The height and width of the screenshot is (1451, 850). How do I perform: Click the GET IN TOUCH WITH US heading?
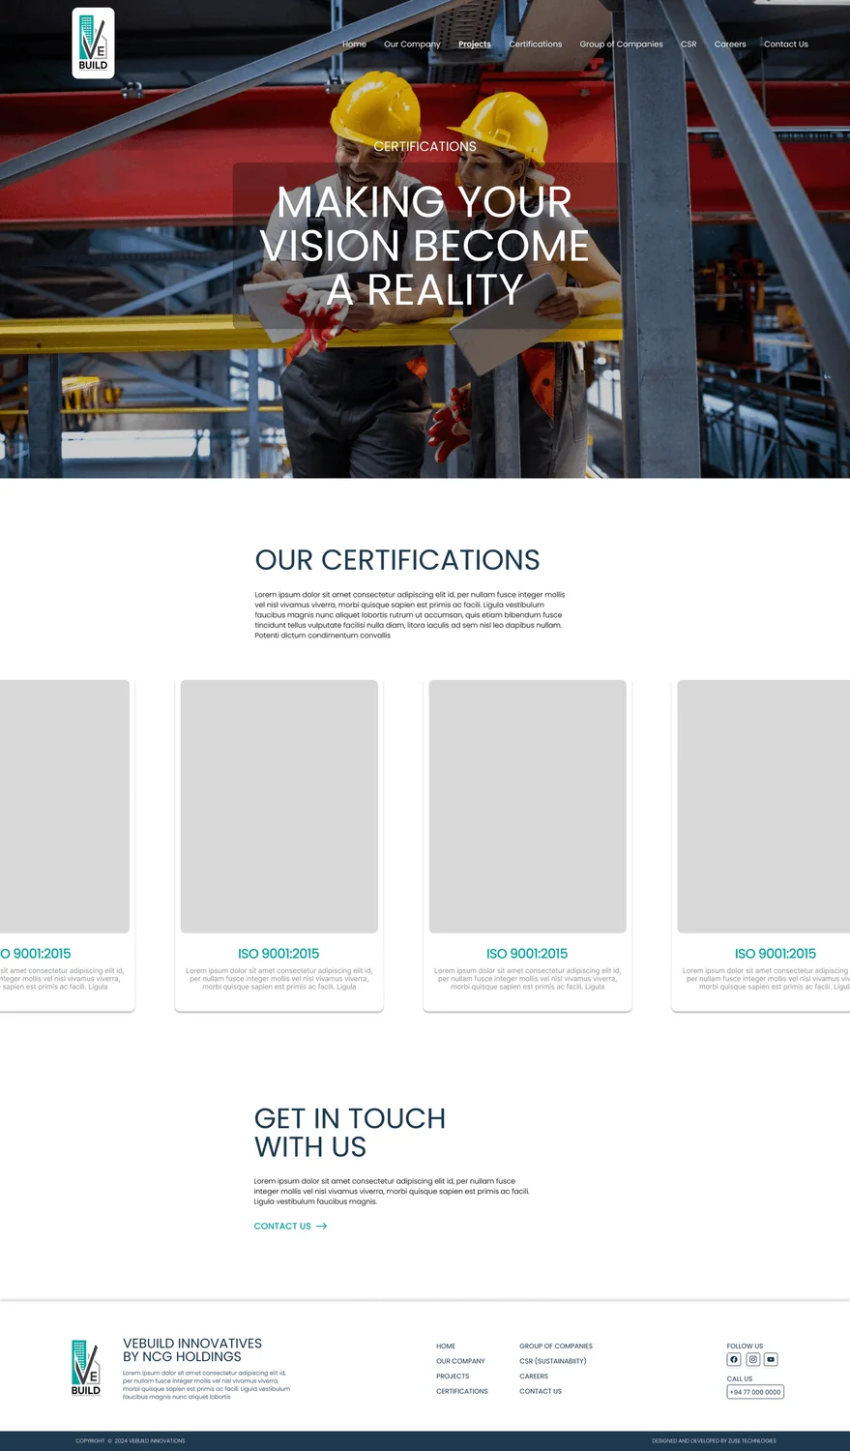(350, 1133)
